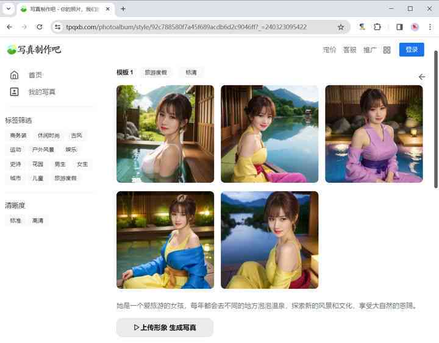Bookmark this page with star icon
Image resolution: width=439 pixels, height=343 pixels.
point(341,27)
